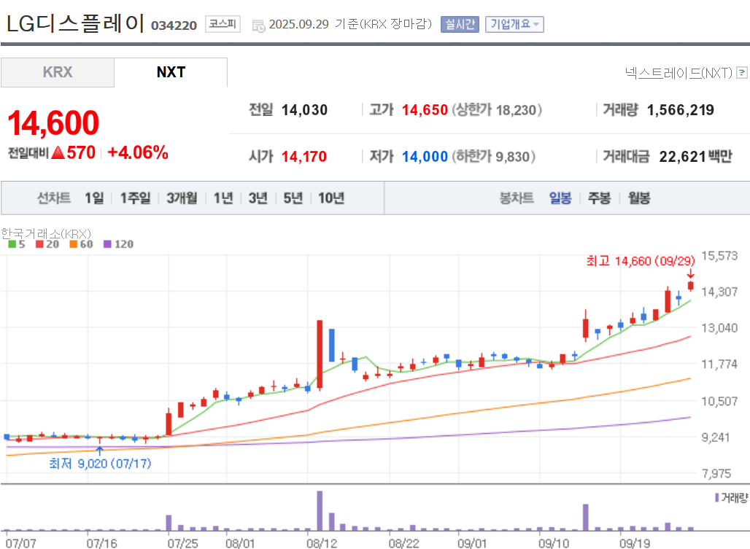Image resolution: width=750 pixels, height=549 pixels.
Task: Select the NXT tab
Action: pyautogui.click(x=171, y=72)
